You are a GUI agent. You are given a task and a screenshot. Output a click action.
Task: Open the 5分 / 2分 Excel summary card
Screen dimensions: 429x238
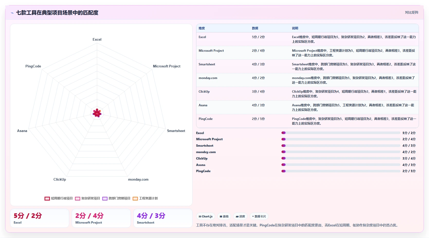(x=40, y=218)
